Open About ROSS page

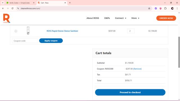[x=93, y=18]
